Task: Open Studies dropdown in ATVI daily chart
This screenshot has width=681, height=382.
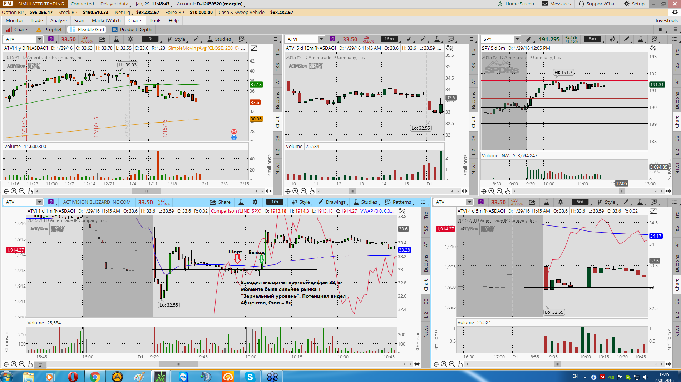Action: (219, 39)
